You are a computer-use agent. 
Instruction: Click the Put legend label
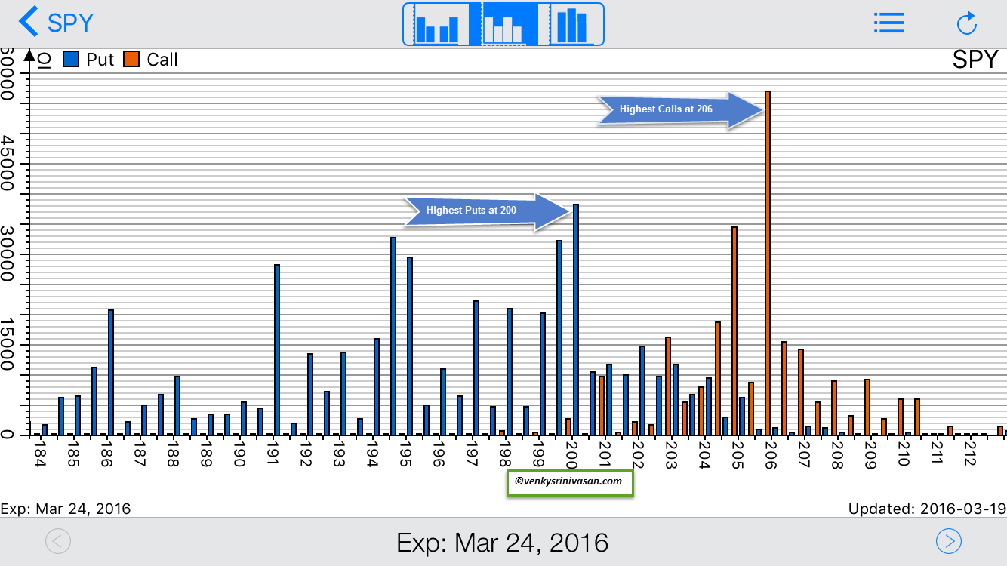pos(100,60)
